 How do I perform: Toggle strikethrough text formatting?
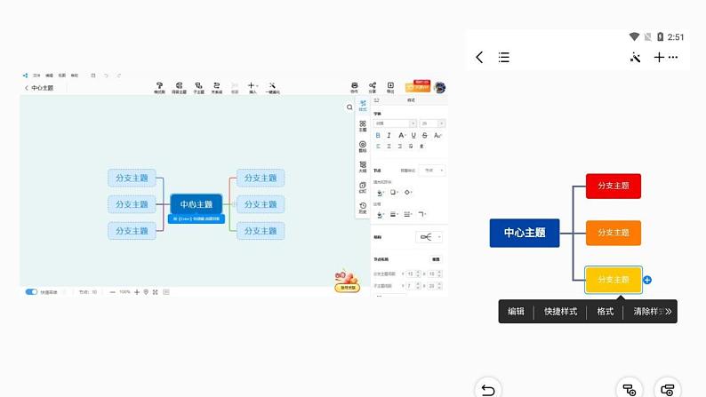point(425,135)
